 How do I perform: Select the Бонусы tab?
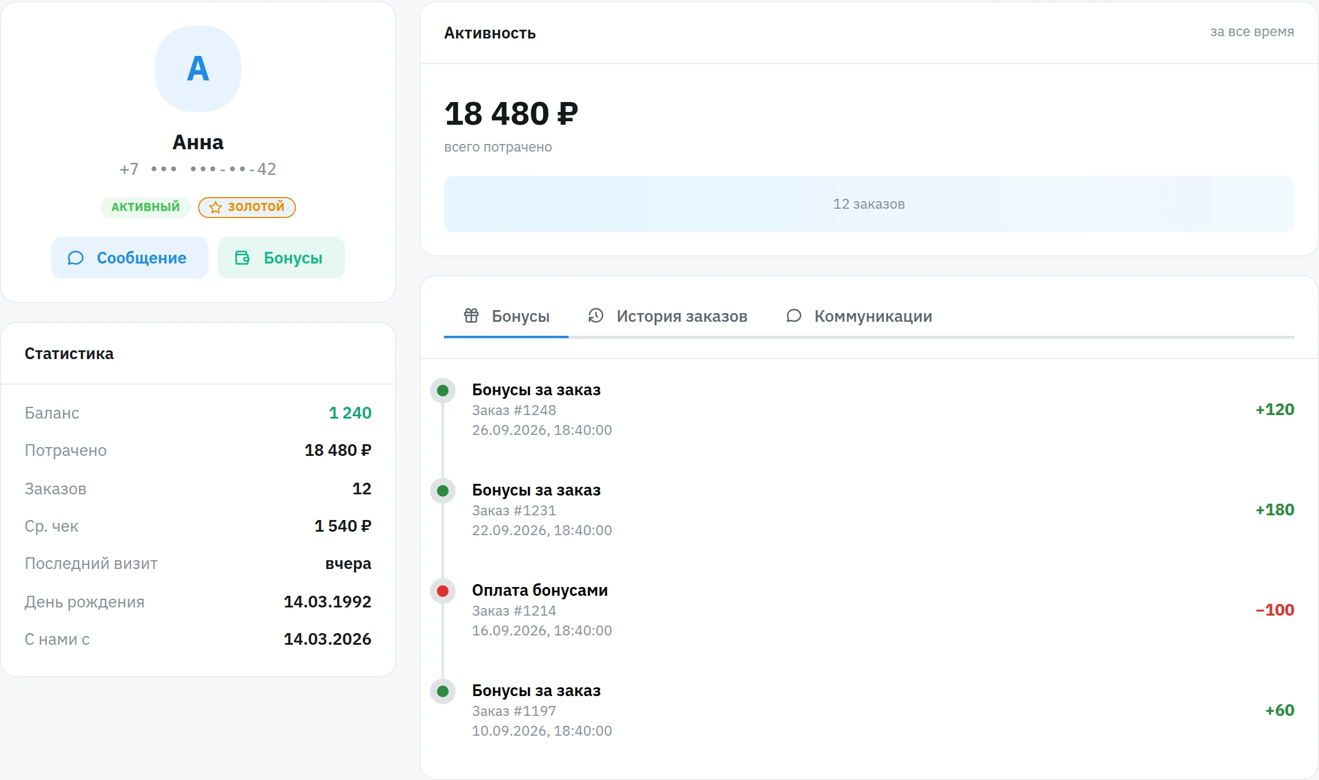coord(506,316)
